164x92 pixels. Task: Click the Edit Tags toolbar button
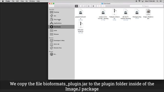click(x=103, y=6)
